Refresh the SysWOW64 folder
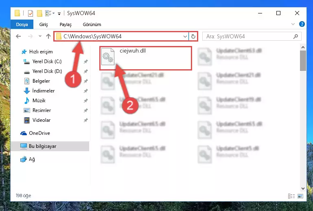Image resolution: width=313 pixels, height=211 pixels. tap(193, 36)
